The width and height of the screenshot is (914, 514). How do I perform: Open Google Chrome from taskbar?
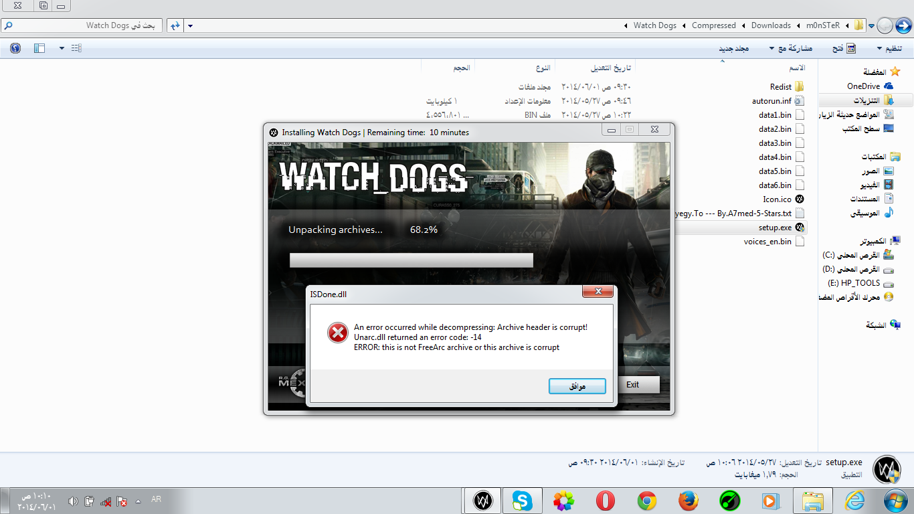(x=647, y=500)
